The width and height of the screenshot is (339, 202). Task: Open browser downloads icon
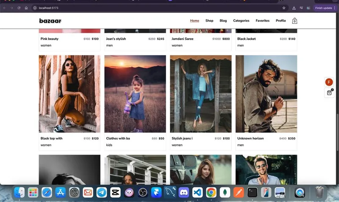click(294, 8)
